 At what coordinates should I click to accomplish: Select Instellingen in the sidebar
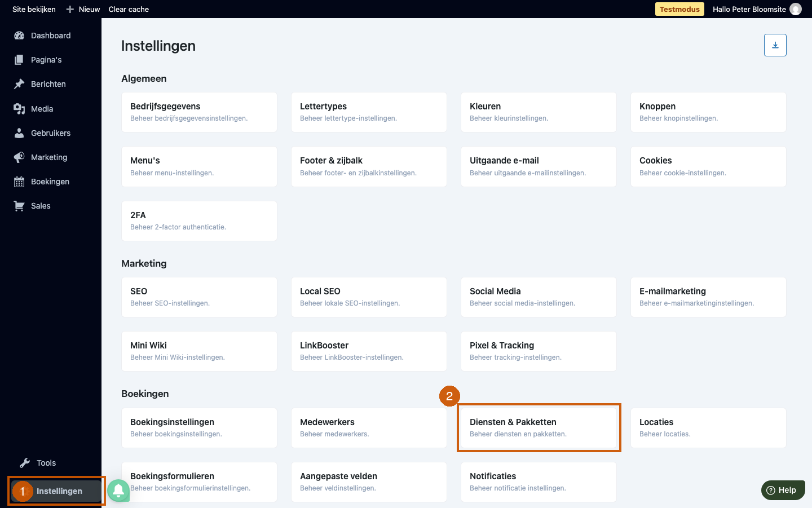point(56,491)
